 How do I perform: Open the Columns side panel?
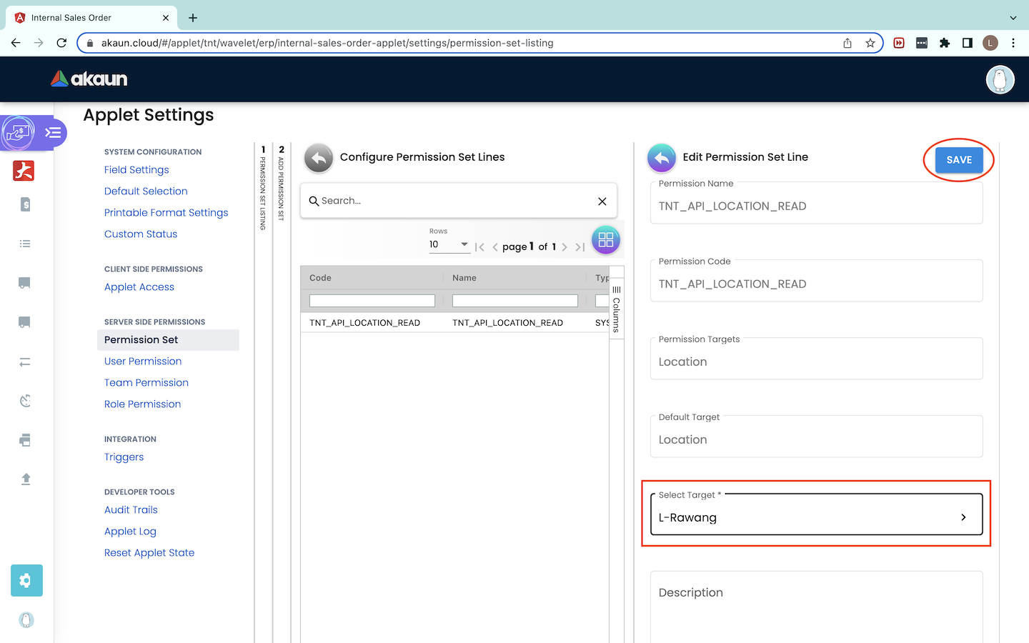pos(616,309)
